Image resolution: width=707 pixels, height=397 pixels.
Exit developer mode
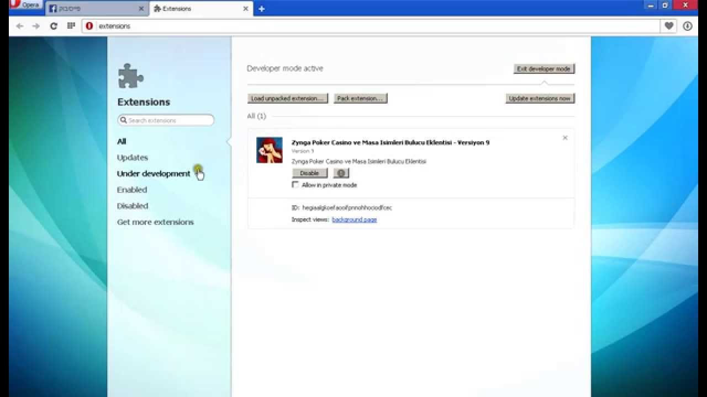[x=544, y=69]
